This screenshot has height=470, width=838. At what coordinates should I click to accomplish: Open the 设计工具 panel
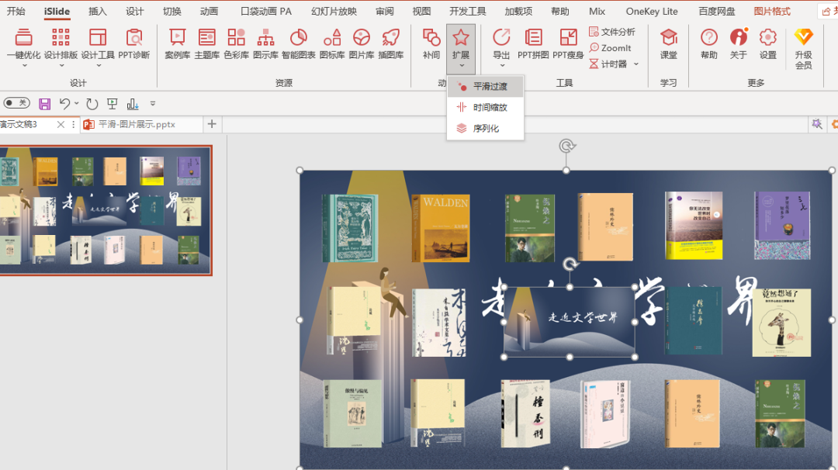(x=98, y=43)
